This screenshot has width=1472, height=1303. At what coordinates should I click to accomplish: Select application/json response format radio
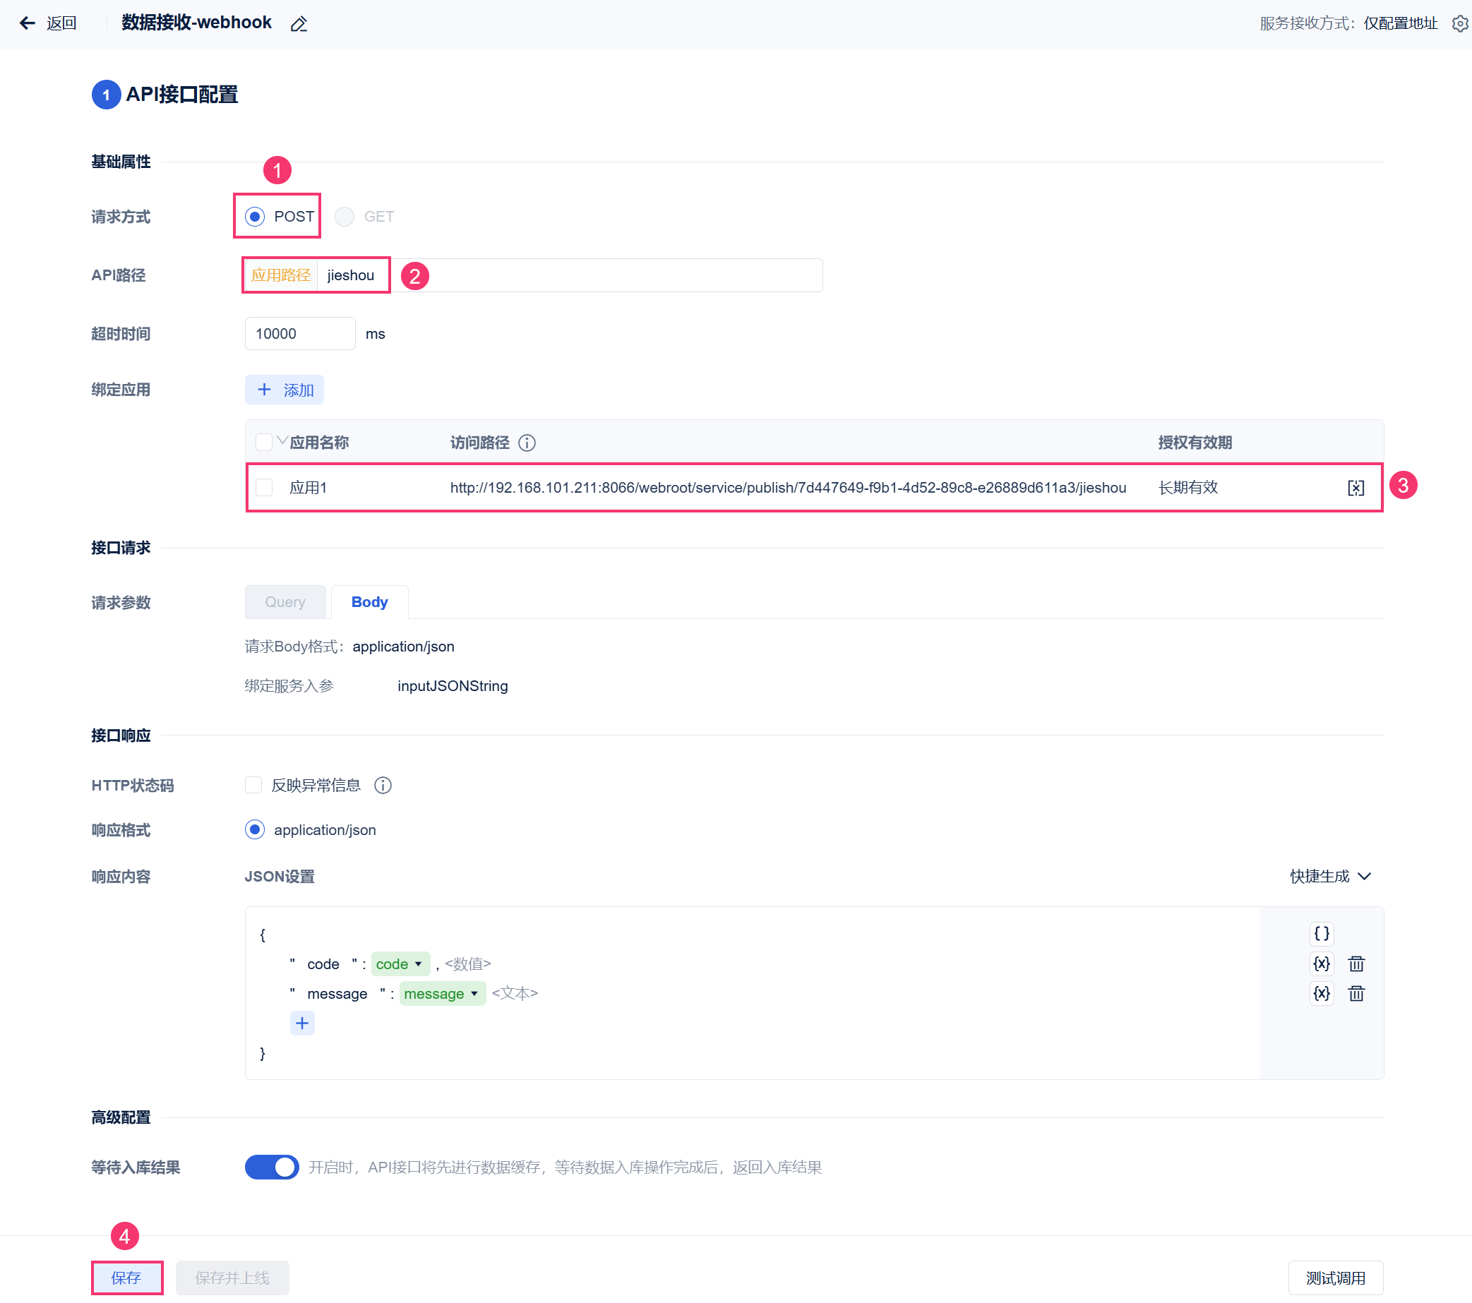(x=255, y=830)
